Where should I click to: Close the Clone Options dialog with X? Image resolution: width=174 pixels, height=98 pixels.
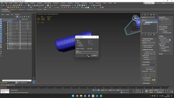[x=97, y=37]
